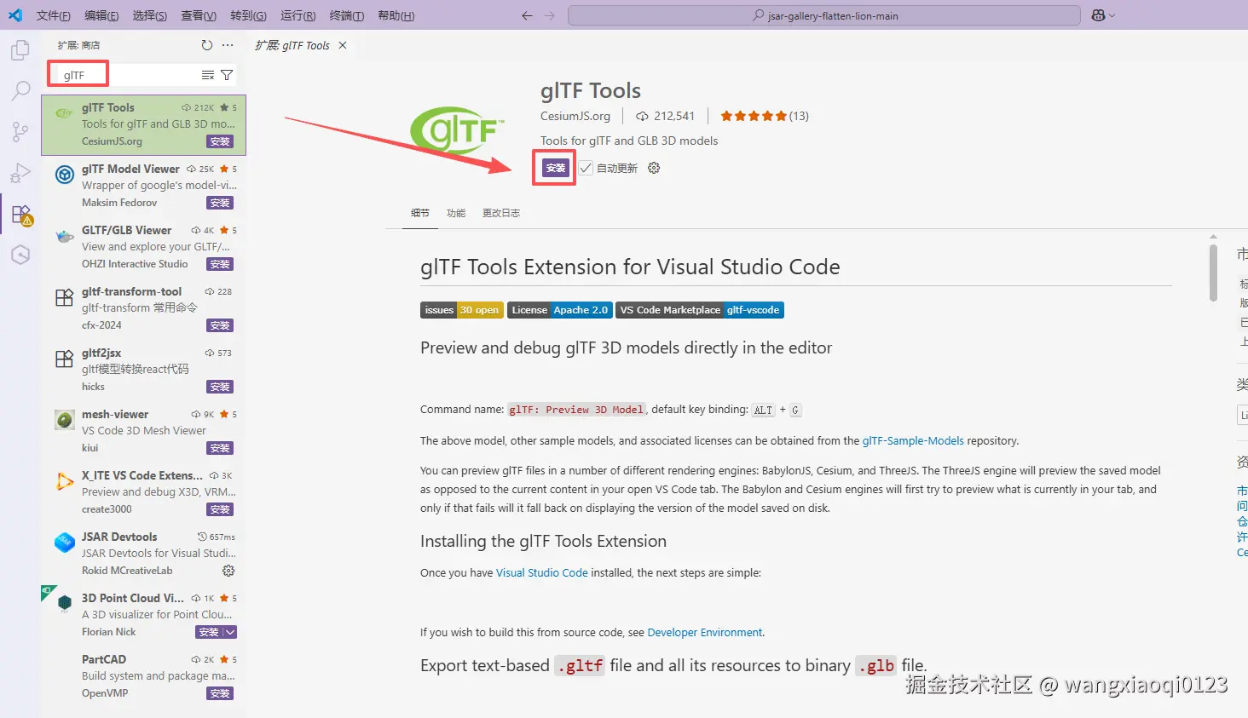Open the extensions filter funnel menu
Viewport: 1248px width, 718px height.
[227, 75]
